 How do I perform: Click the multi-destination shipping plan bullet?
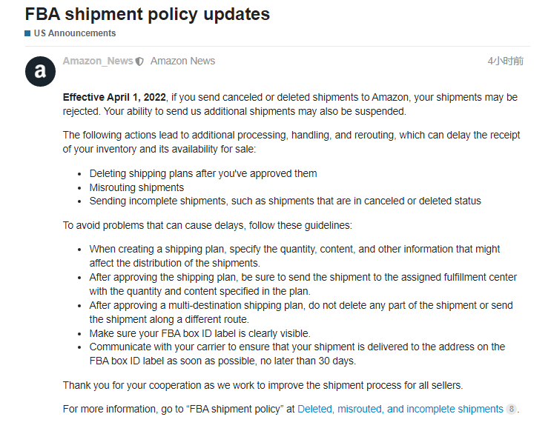pyautogui.click(x=301, y=313)
